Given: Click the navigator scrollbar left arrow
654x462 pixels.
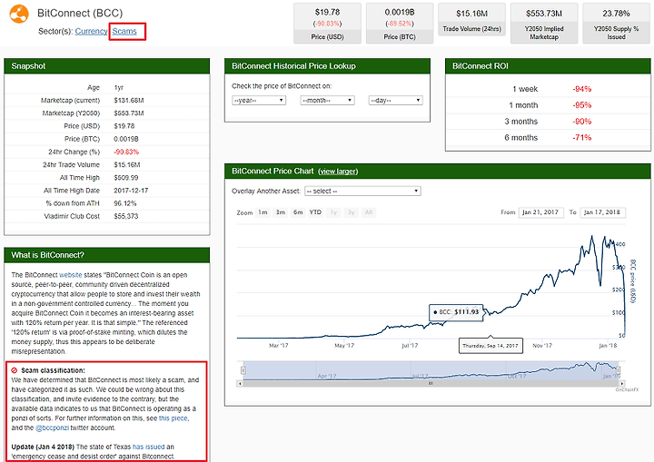Looking at the screenshot, I should coord(240,383).
